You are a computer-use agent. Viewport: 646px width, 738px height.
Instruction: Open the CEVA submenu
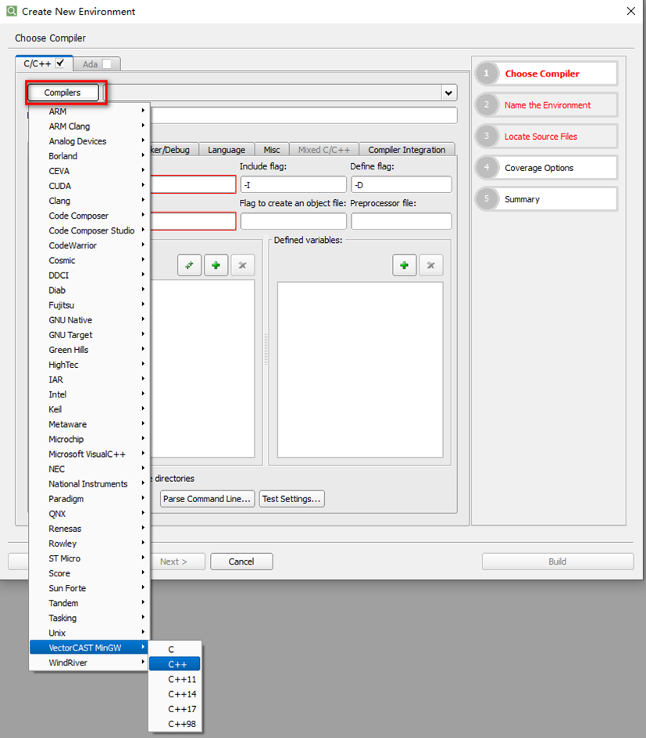point(90,171)
